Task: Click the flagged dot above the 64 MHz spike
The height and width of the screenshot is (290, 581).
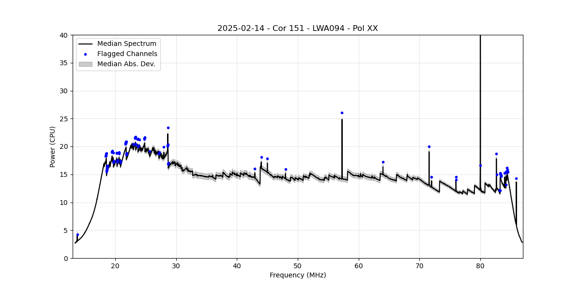Action: (383, 162)
